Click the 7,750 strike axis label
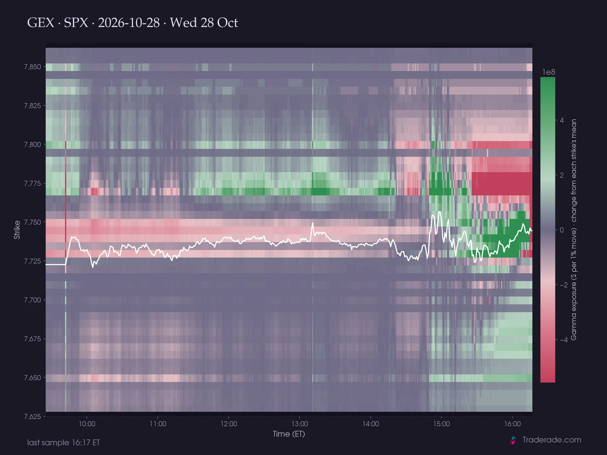Viewport: 607px width, 455px height. click(x=32, y=222)
